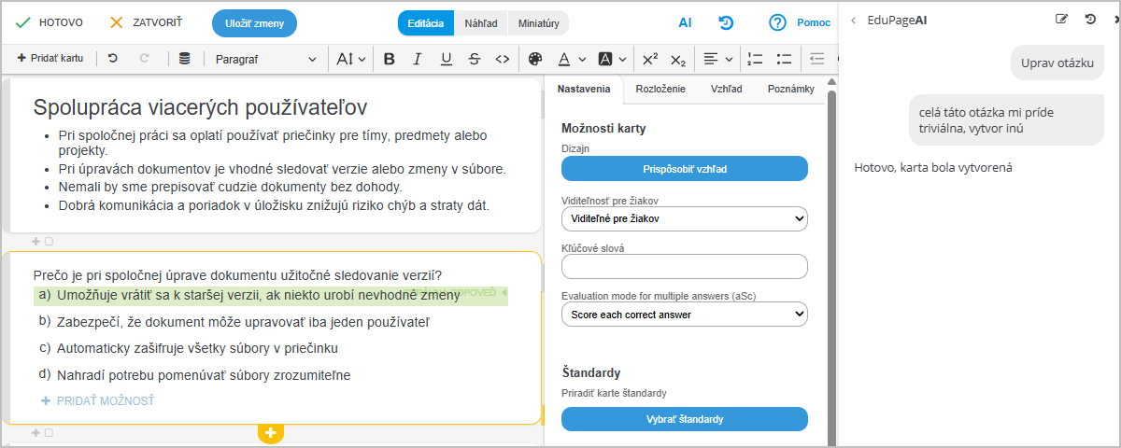Switch to Náhľad view mode
This screenshot has width=1121, height=448.
point(481,22)
